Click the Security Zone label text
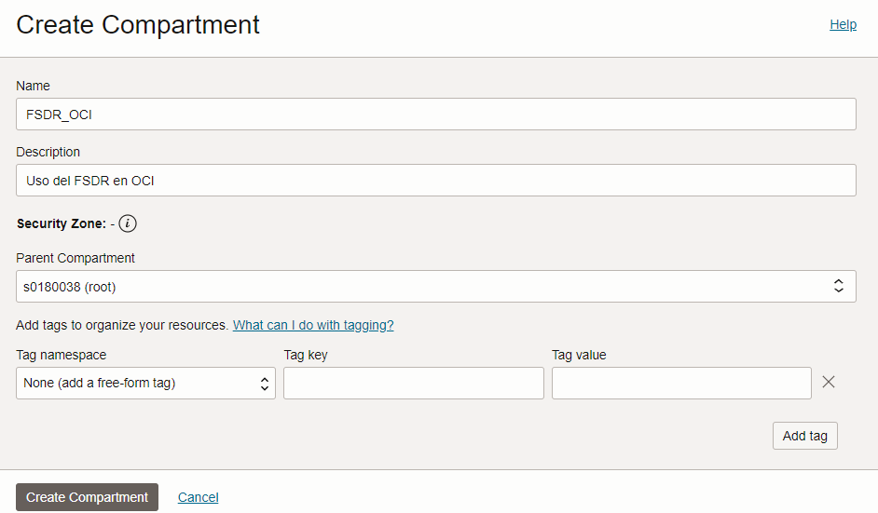 click(x=61, y=223)
